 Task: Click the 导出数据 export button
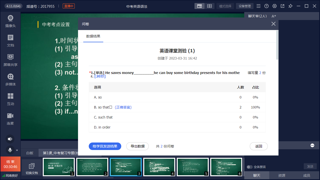tap(137, 146)
